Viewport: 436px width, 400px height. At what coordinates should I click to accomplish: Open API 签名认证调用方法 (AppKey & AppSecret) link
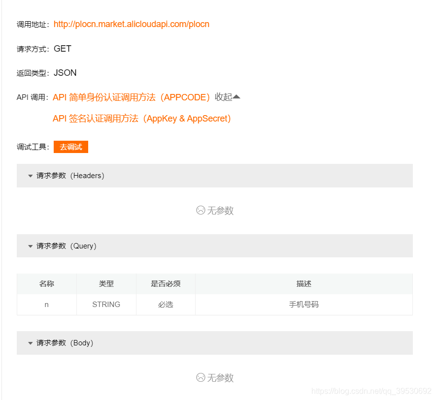pyautogui.click(x=141, y=119)
